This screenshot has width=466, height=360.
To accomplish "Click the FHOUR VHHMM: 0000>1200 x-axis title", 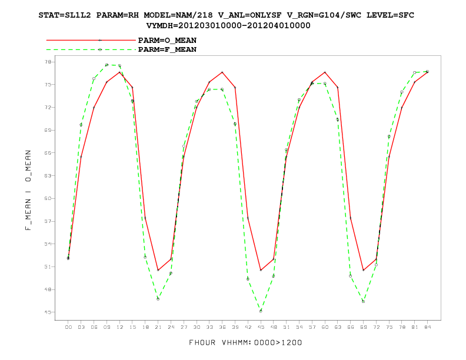I will click(x=245, y=342).
